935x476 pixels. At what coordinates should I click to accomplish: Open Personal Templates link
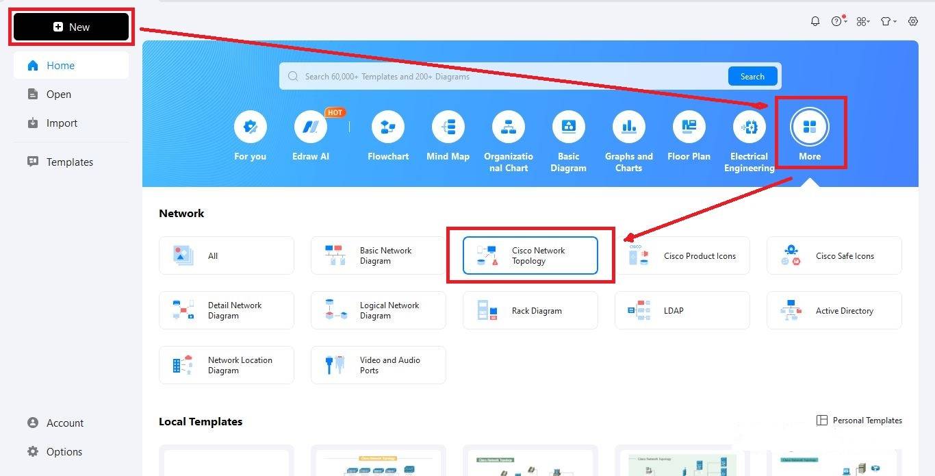coord(860,421)
